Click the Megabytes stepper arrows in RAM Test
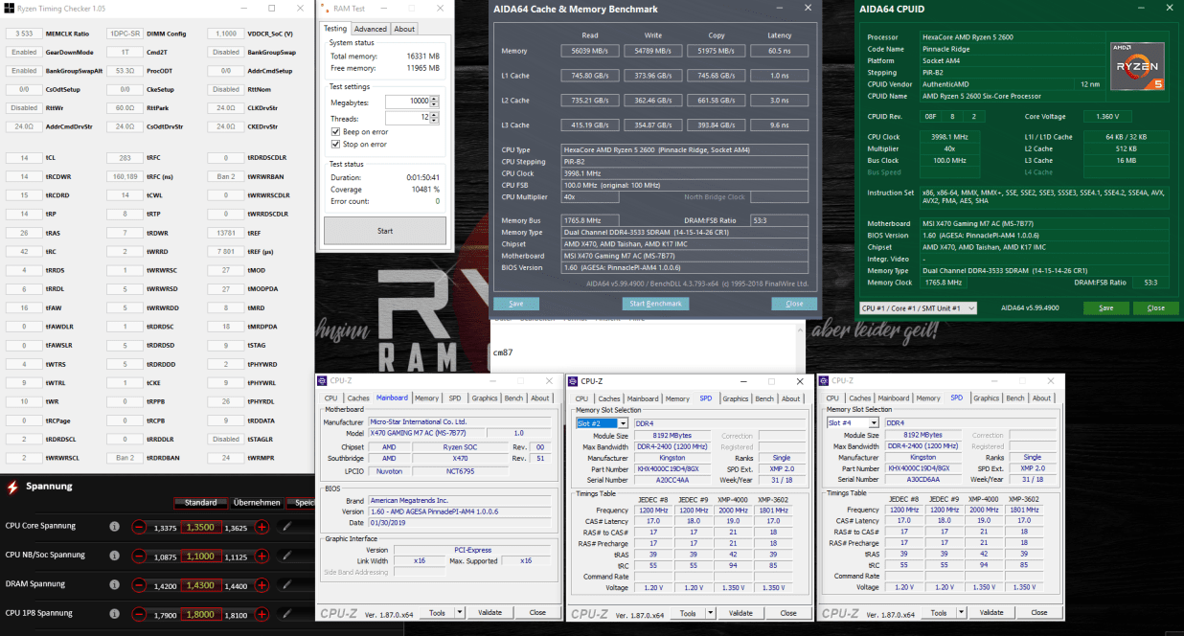This screenshot has height=636, width=1184. point(436,101)
